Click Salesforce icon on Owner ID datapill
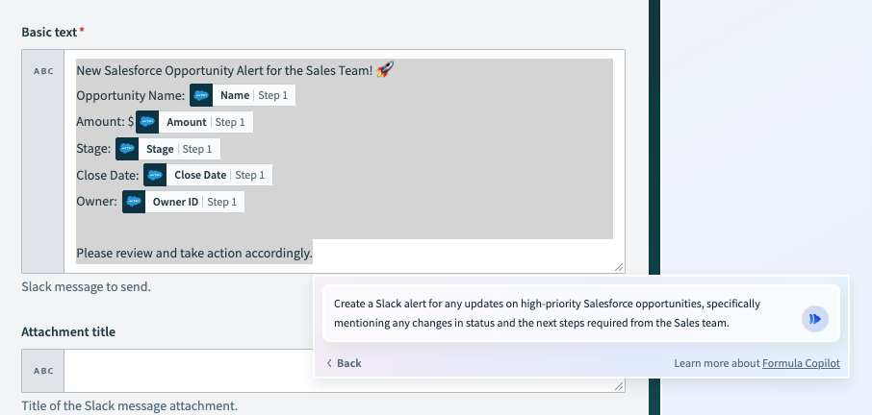 point(134,202)
